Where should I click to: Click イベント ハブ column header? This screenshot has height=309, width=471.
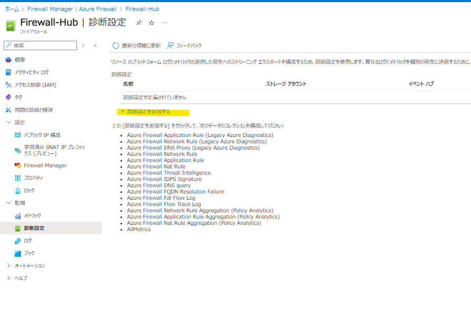421,84
